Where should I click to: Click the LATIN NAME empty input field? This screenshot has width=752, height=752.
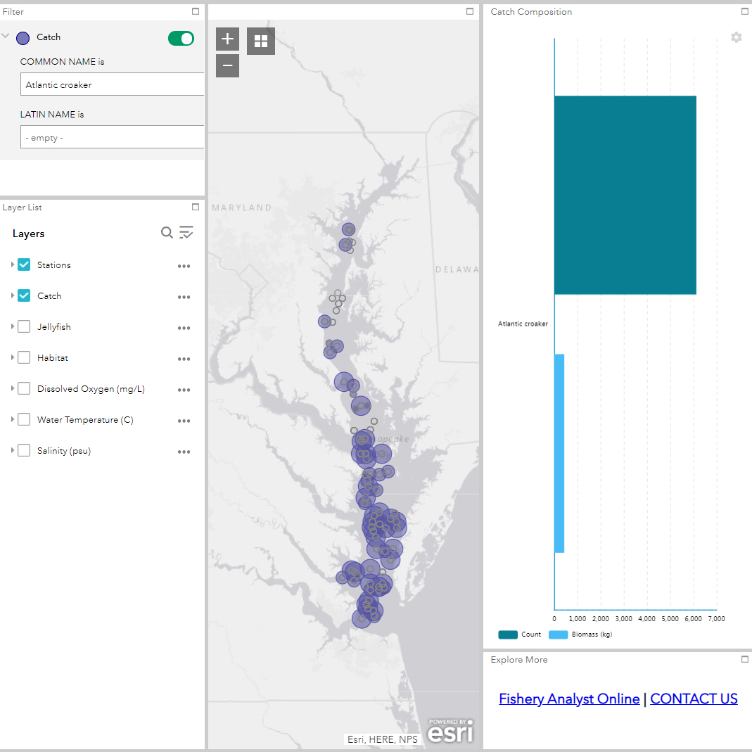point(113,138)
